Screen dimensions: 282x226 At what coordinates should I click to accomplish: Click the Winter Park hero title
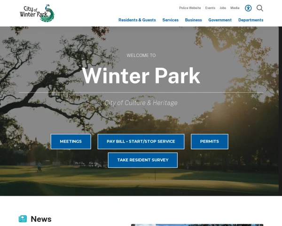tap(141, 76)
